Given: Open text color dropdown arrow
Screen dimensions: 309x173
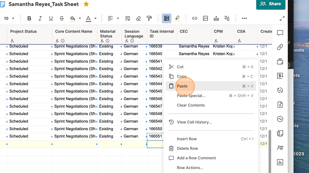Looking at the screenshot, I should click(95, 18).
